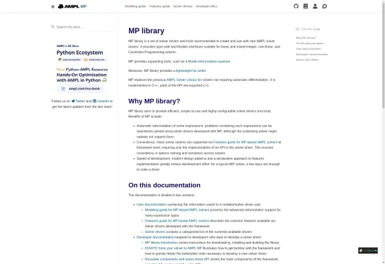Open the ampl.com/mo-book button

[x=81, y=88]
